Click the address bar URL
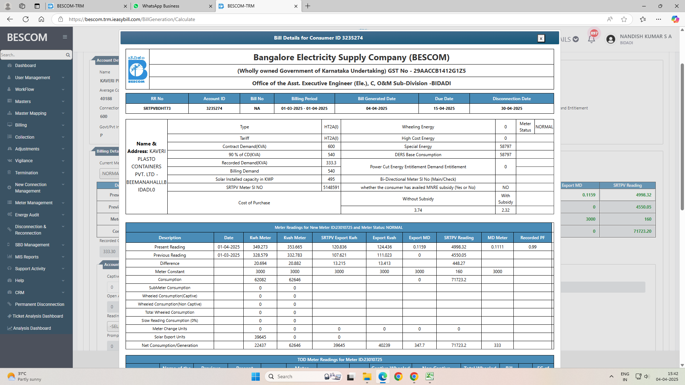The height and width of the screenshot is (385, 685). (132, 19)
